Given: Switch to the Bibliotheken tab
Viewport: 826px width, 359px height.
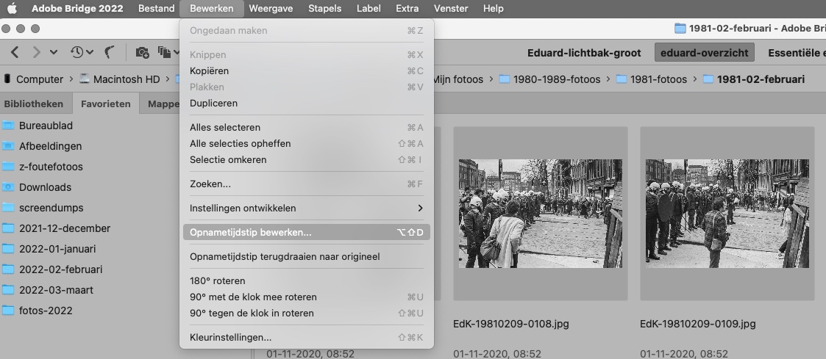Looking at the screenshot, I should (33, 104).
